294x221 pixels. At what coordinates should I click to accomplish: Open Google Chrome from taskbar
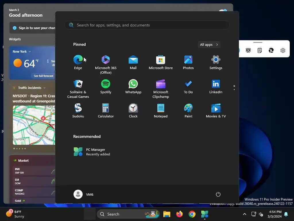pyautogui.click(x=192, y=214)
